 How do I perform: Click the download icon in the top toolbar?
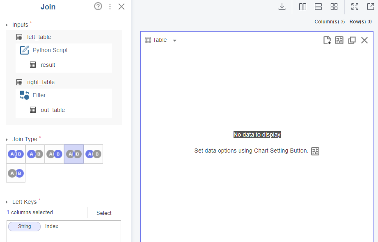point(282,7)
